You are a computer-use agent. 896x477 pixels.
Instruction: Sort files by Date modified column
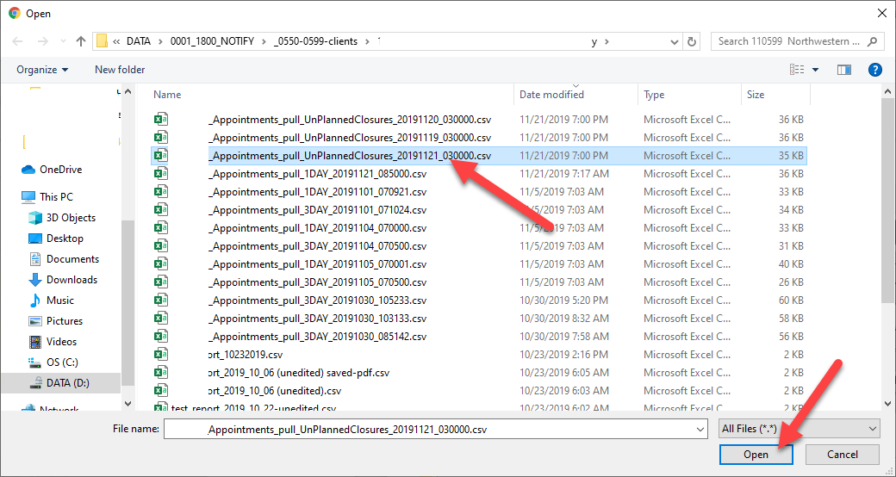551,95
